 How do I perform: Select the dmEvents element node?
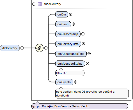click(x=64, y=82)
